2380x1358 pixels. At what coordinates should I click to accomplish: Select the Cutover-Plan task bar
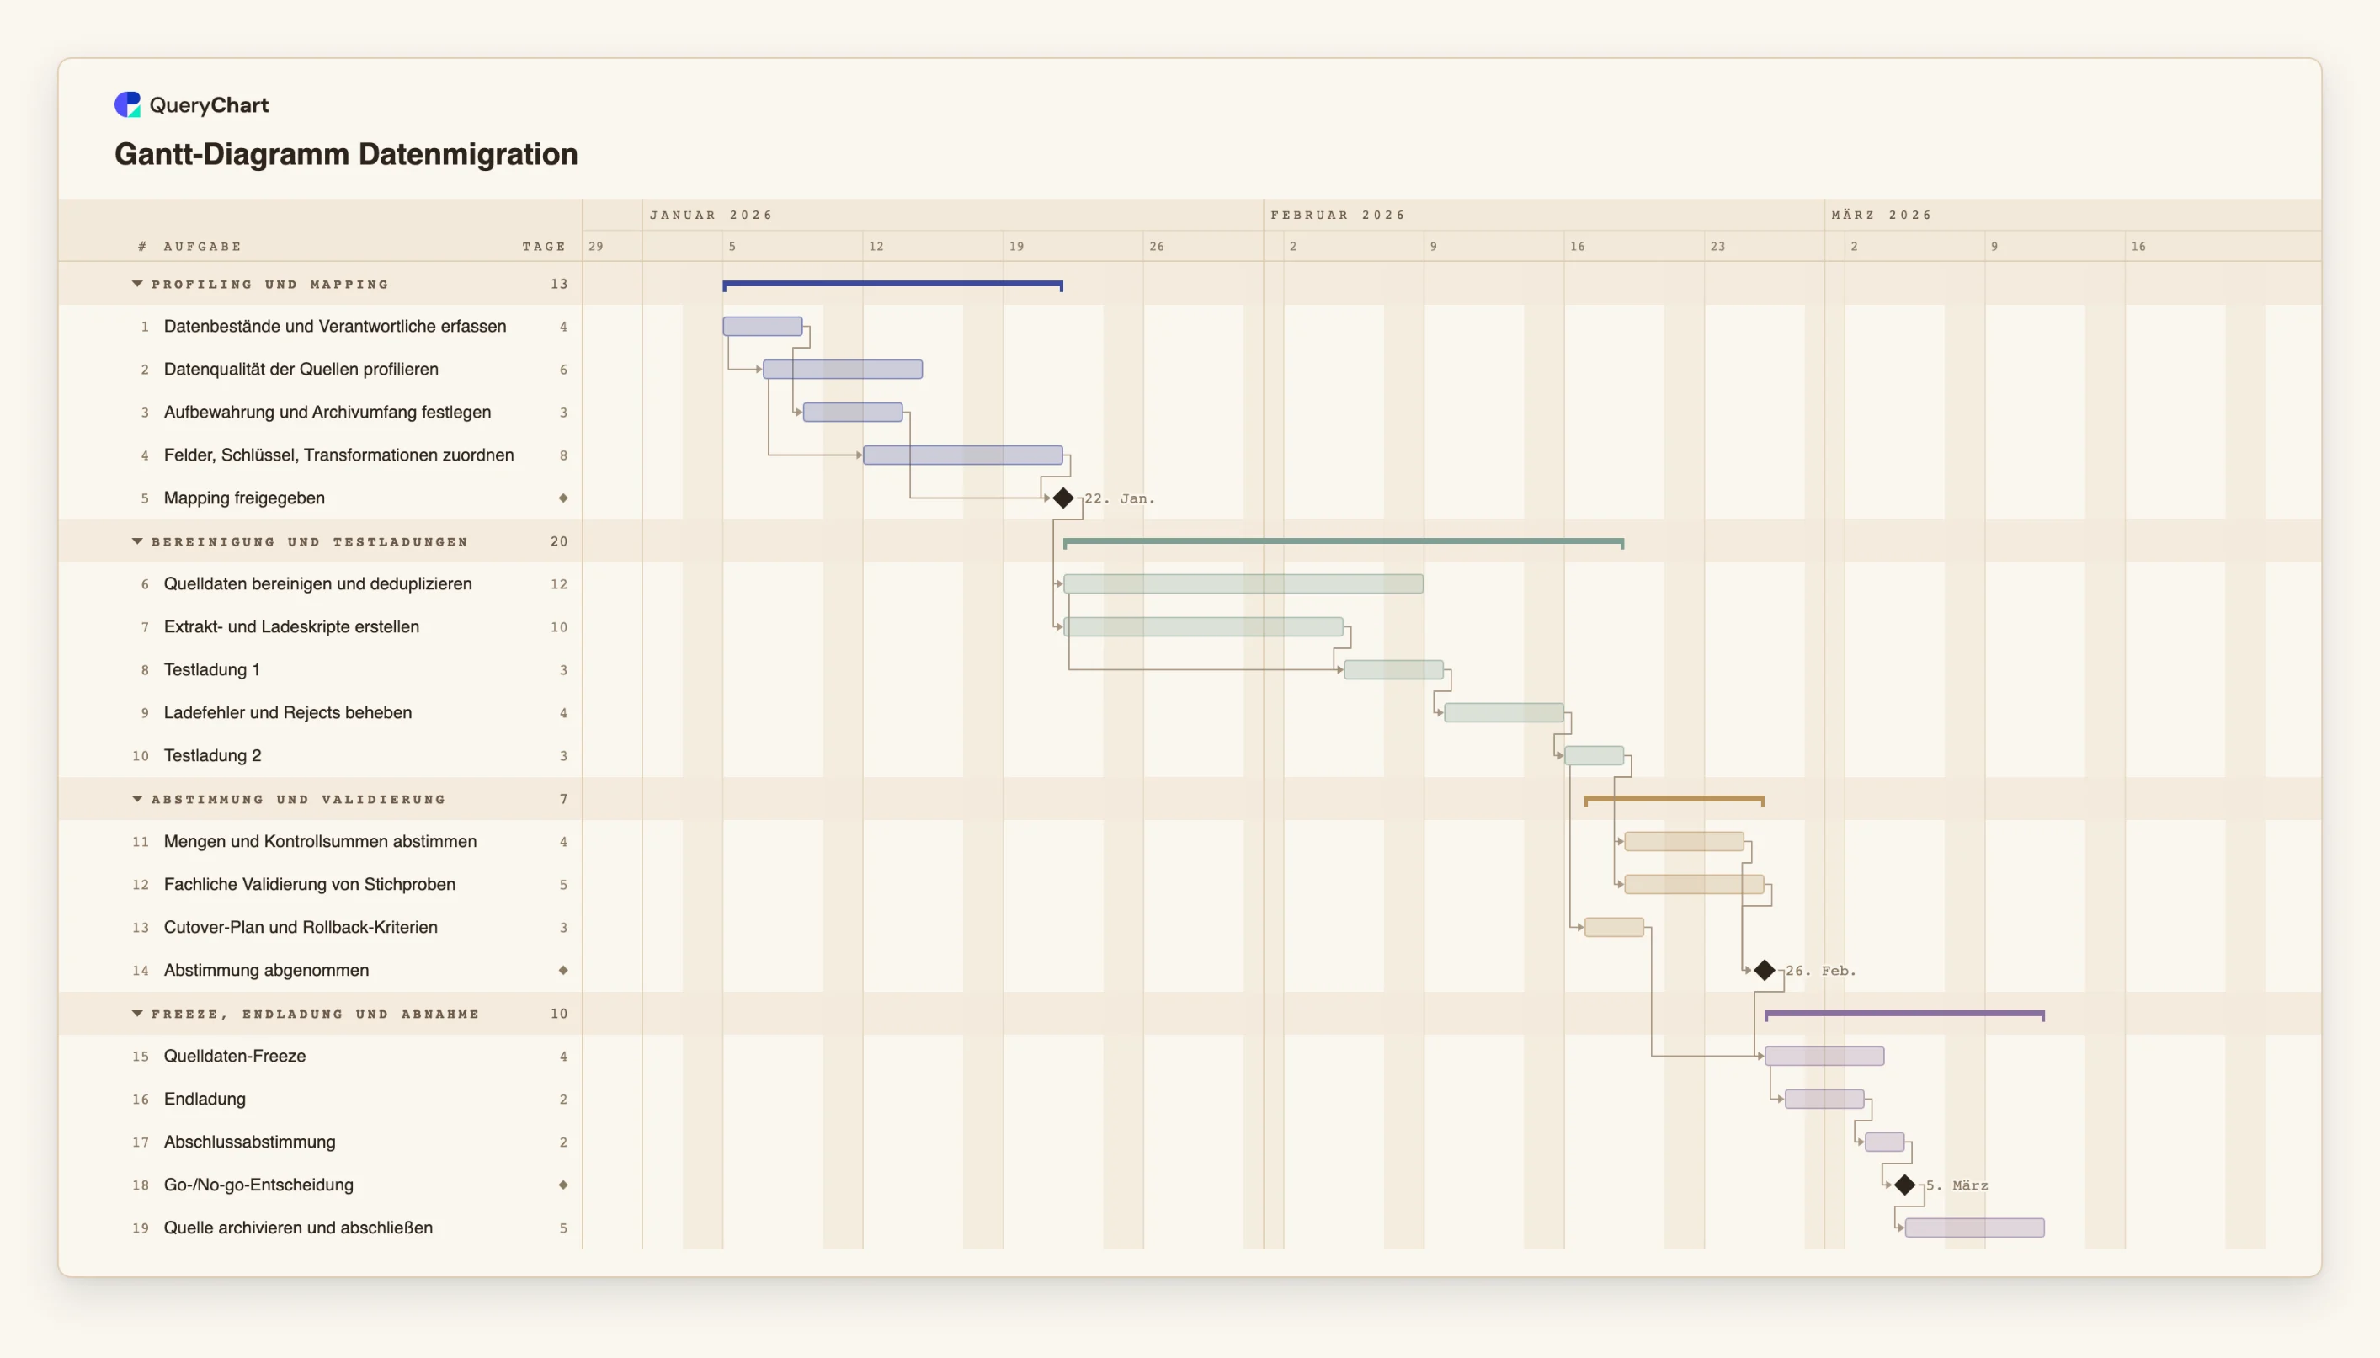tap(1615, 927)
